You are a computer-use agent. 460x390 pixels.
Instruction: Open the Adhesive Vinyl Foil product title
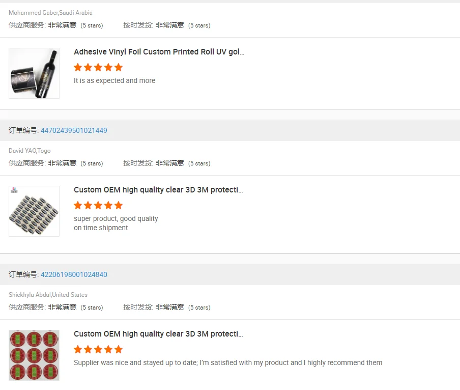159,52
